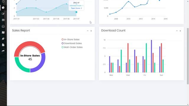Close the Sales Report card

91,31
